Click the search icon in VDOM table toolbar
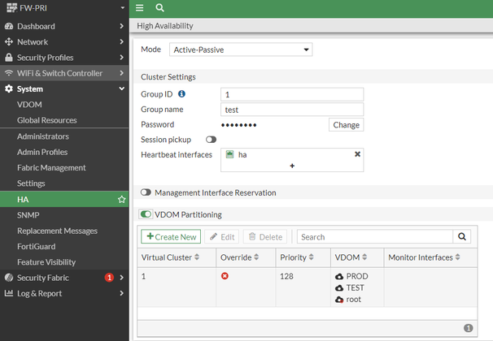The width and height of the screenshot is (493, 341). click(462, 237)
